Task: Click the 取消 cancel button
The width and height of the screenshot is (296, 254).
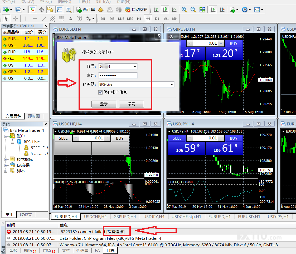Action: [131, 104]
